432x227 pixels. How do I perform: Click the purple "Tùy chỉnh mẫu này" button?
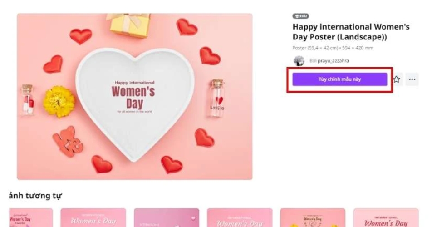339,79
